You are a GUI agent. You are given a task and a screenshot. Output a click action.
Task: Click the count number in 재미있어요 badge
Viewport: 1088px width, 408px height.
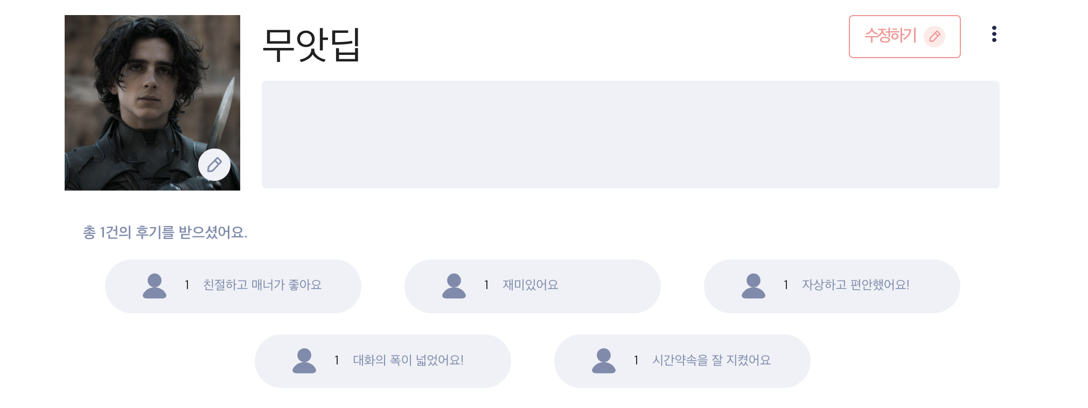coord(486,285)
